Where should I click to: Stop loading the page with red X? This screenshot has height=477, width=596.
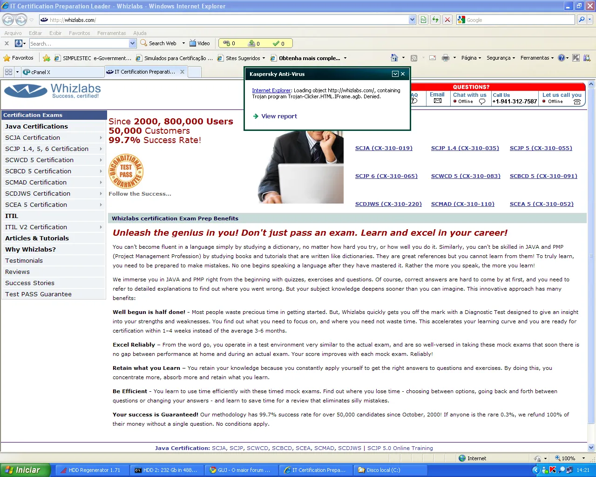tap(447, 20)
